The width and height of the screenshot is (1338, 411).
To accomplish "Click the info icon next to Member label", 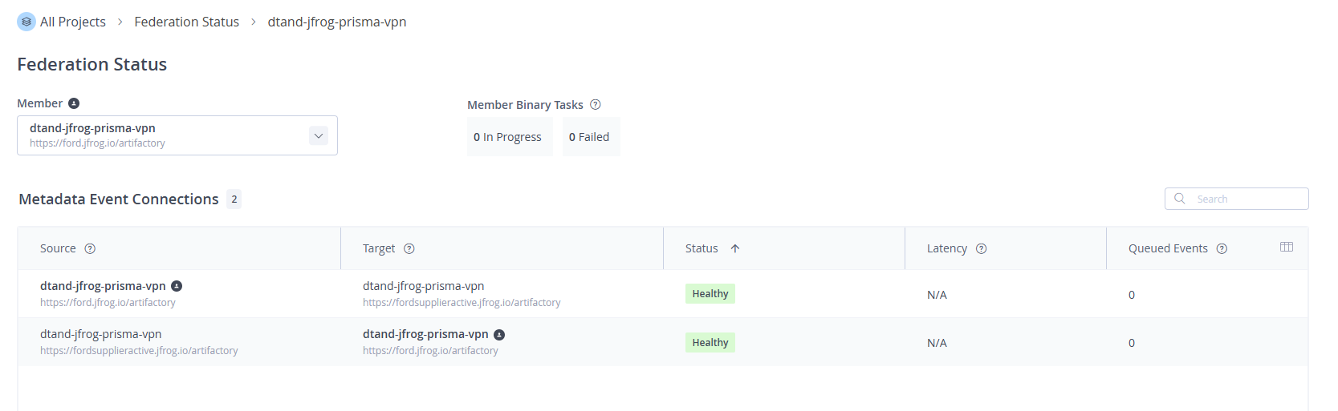I will point(74,103).
